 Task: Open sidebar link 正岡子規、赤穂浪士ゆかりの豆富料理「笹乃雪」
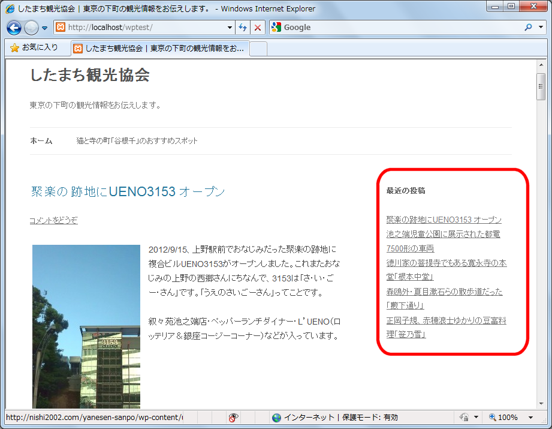click(x=446, y=328)
